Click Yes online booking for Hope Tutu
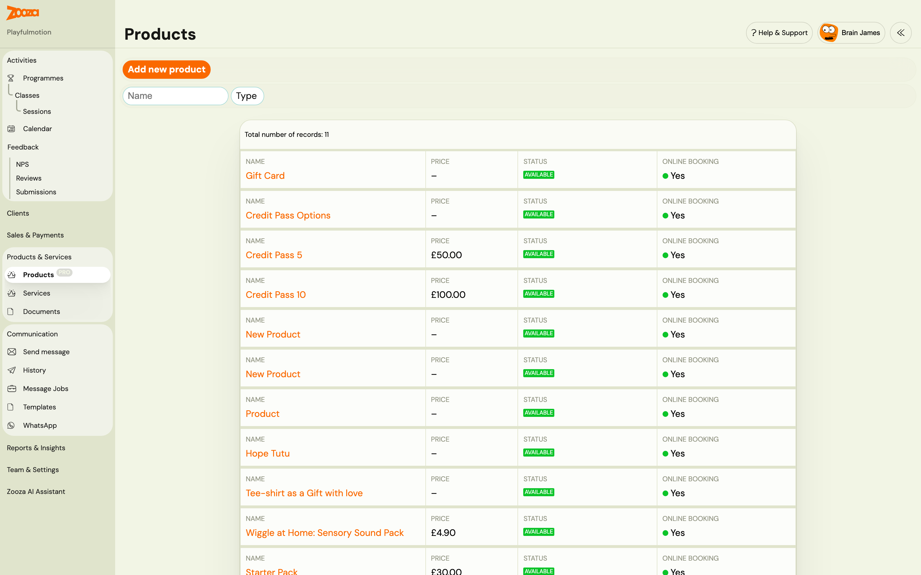Screen dimensions: 921x575 pos(673,453)
